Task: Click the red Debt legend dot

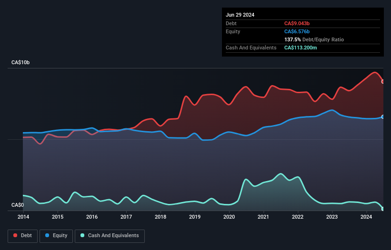Action: pos(15,235)
